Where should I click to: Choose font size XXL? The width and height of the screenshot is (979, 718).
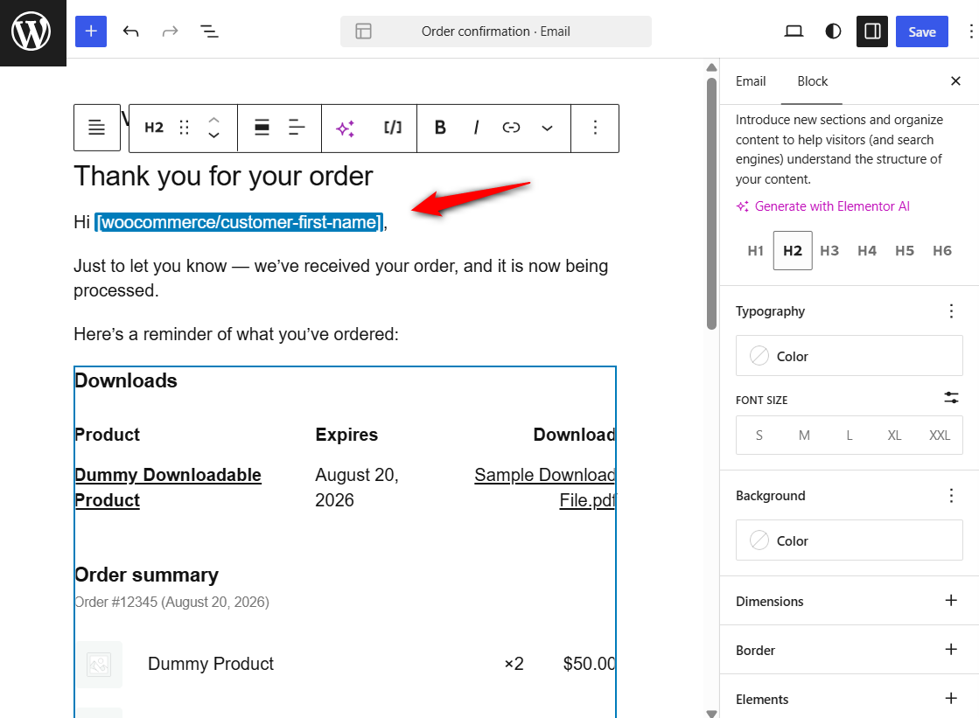(x=939, y=436)
